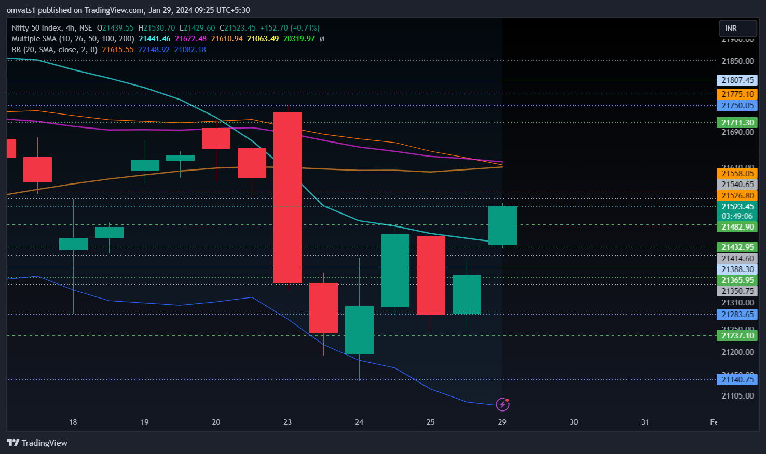Click the 21105.00 axis value
This screenshot has width=766, height=454.
737,396
